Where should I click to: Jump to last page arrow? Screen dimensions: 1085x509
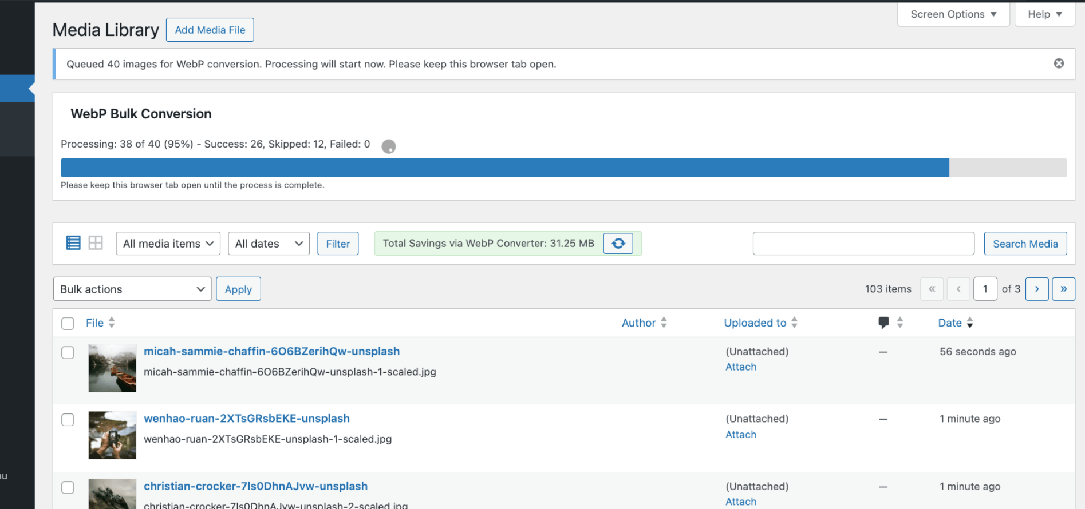point(1063,289)
